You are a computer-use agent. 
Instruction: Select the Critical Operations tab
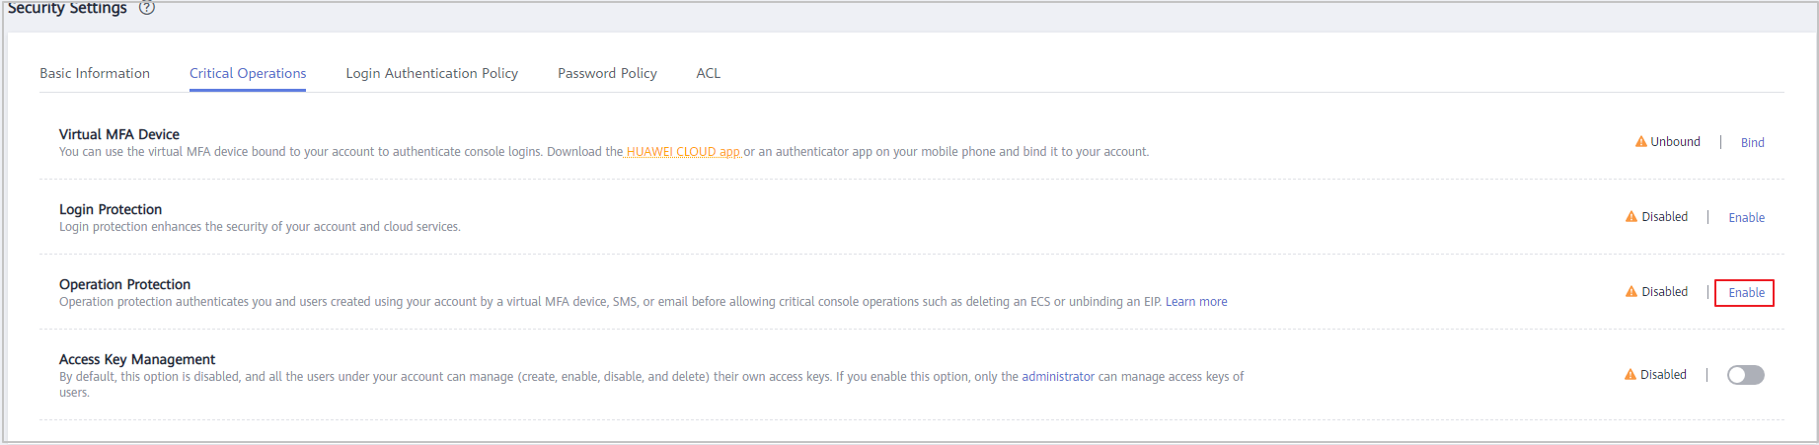click(248, 73)
